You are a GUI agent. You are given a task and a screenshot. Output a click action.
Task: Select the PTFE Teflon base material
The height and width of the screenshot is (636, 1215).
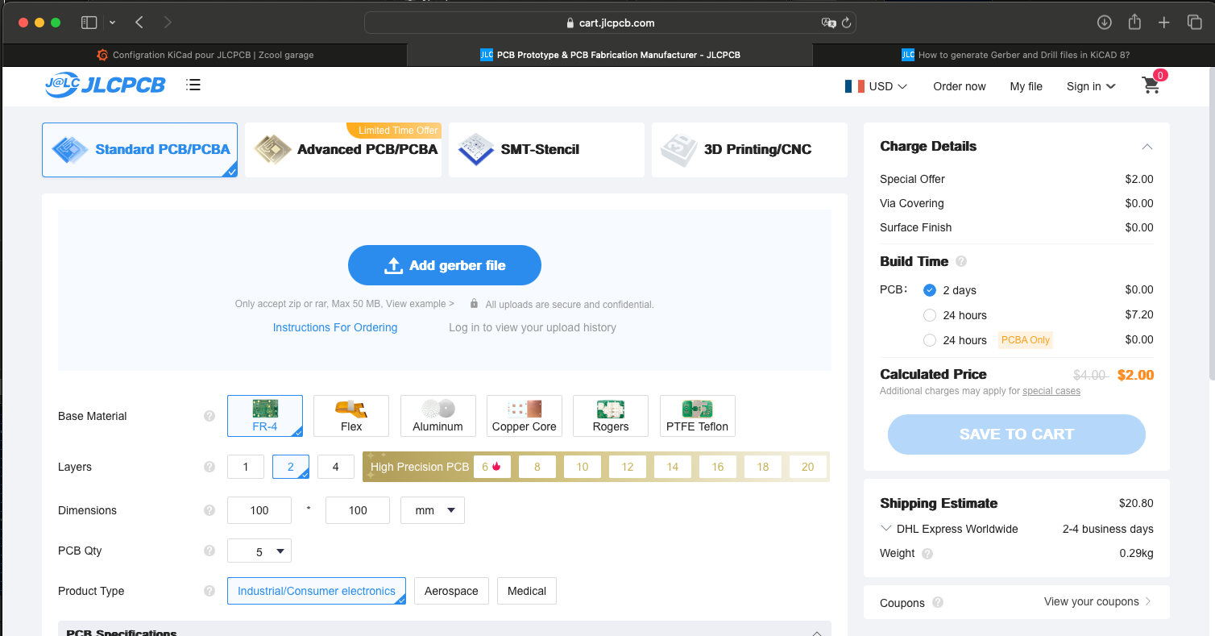coord(698,416)
